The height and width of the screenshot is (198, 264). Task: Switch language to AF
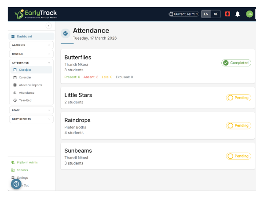pyautogui.click(x=216, y=14)
